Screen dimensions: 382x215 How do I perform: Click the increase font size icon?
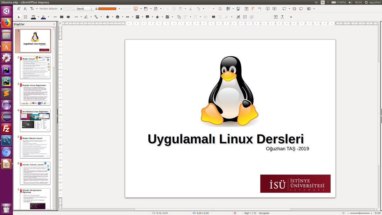point(18,9)
